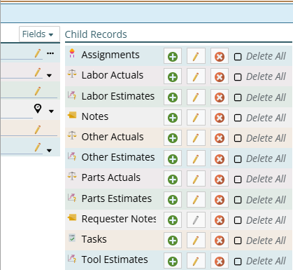Check Delete All for Parts Actuals
The image size is (293, 270).
[x=238, y=180]
